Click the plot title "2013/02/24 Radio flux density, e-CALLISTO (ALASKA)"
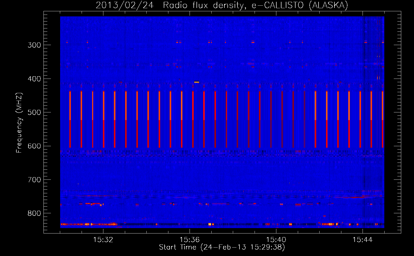Viewport: 414px width, 256px height. click(x=222, y=5)
